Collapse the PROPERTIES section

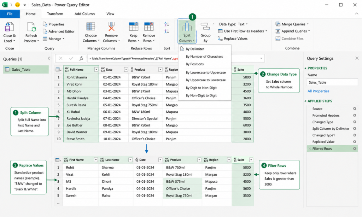point(305,68)
